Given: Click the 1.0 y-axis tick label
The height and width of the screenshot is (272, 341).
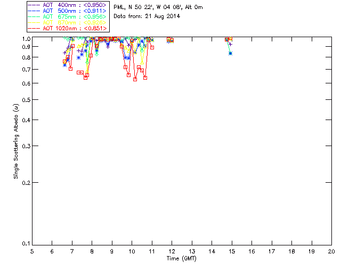Looking at the screenshot, I should pyautogui.click(x=26, y=39).
